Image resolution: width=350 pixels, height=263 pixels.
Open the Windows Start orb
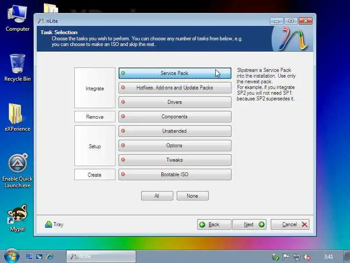tap(11, 256)
